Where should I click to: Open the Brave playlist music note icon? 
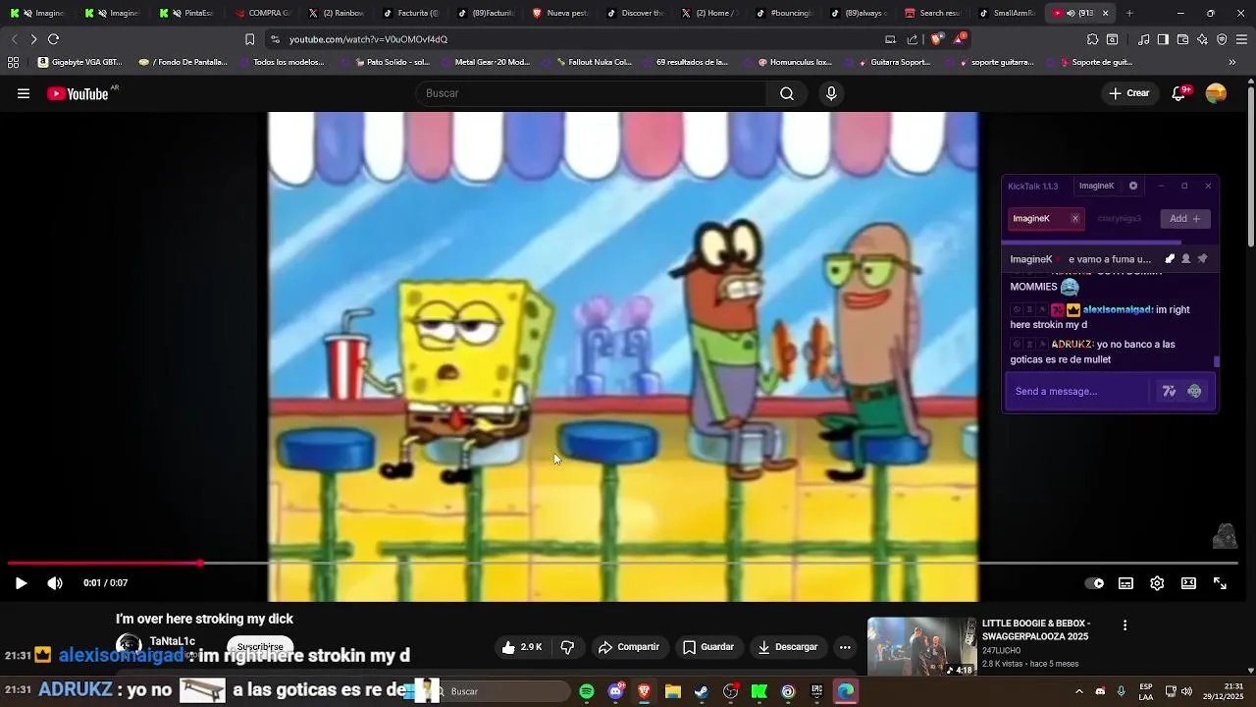pyautogui.click(x=1144, y=39)
